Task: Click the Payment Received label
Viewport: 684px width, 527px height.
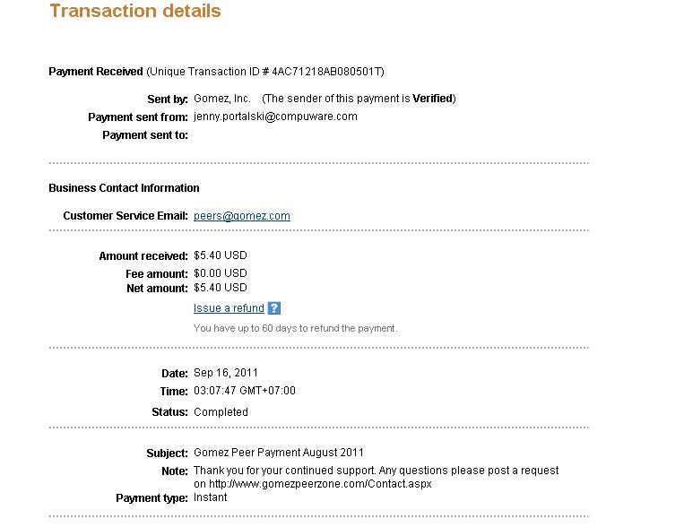Action: click(x=95, y=72)
